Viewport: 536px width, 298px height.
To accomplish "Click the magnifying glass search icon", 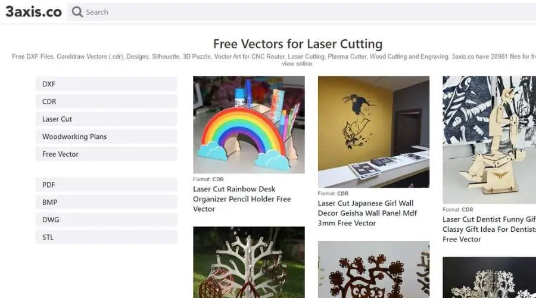I will pyautogui.click(x=77, y=12).
